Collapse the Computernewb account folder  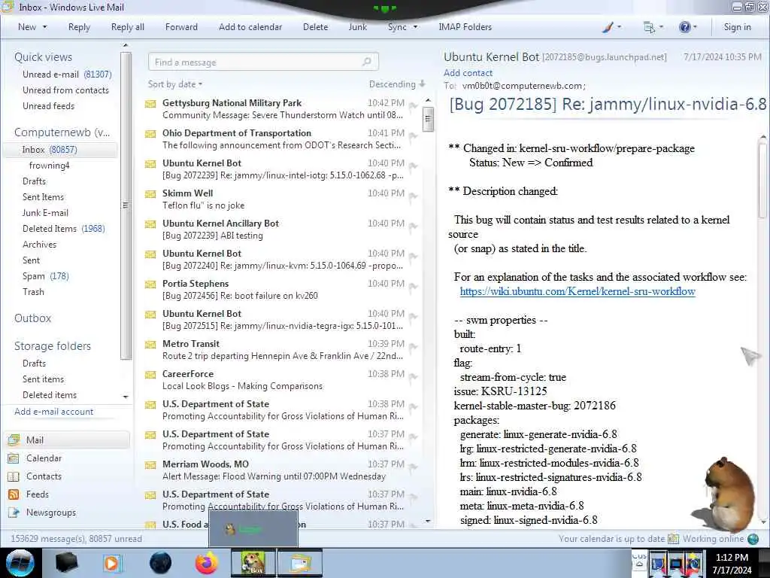pyautogui.click(x=62, y=132)
